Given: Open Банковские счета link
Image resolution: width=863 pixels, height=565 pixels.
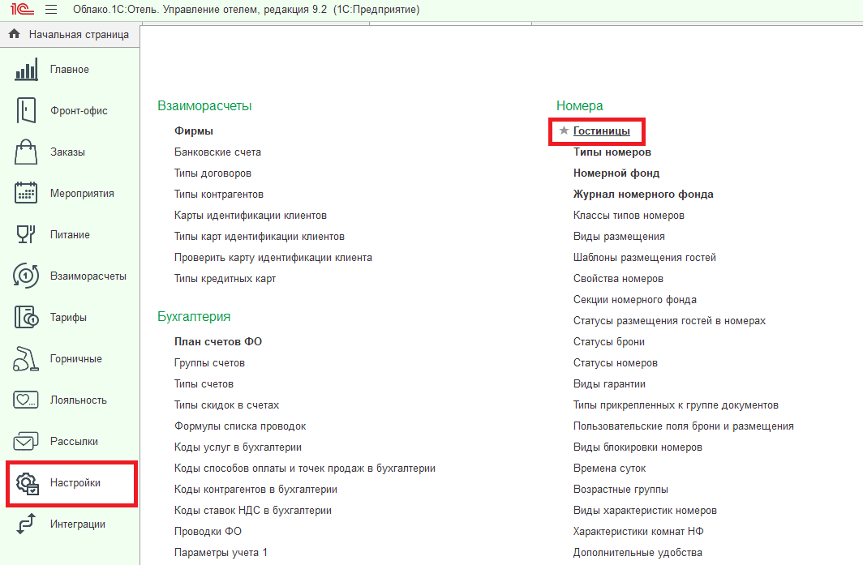Looking at the screenshot, I should 217,152.
